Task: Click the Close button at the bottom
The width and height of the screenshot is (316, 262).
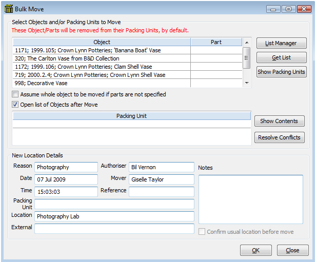Action: tap(292, 250)
